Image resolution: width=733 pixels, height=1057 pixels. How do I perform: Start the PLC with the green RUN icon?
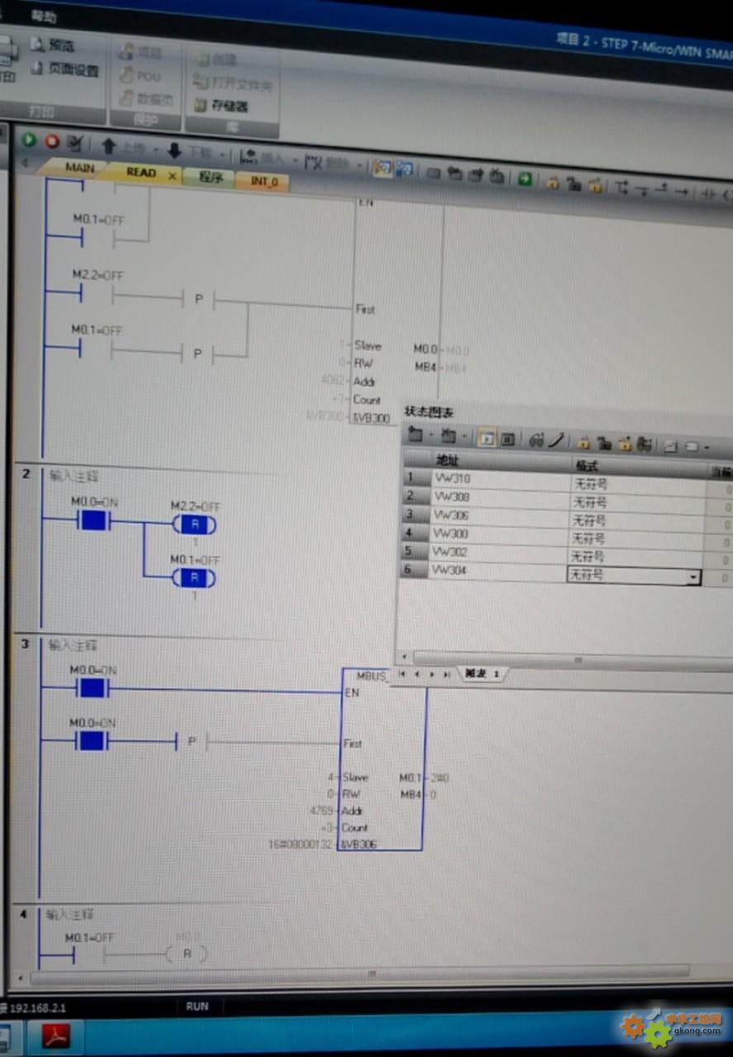tap(29, 140)
